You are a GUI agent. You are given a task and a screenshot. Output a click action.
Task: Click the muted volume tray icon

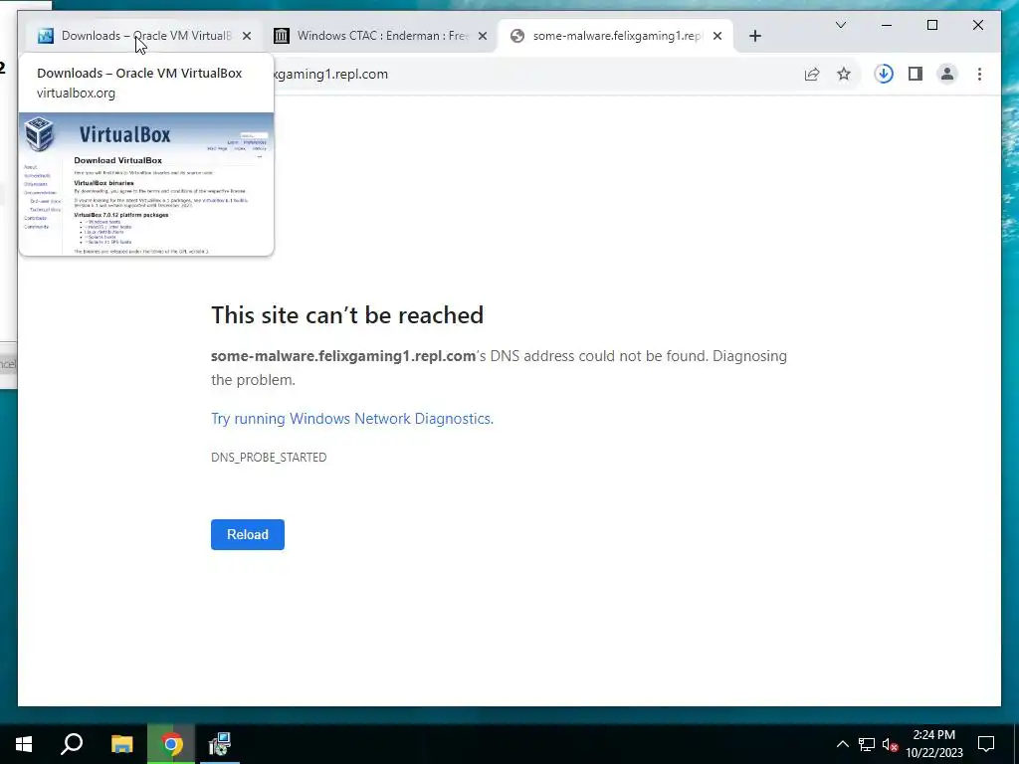click(x=890, y=744)
